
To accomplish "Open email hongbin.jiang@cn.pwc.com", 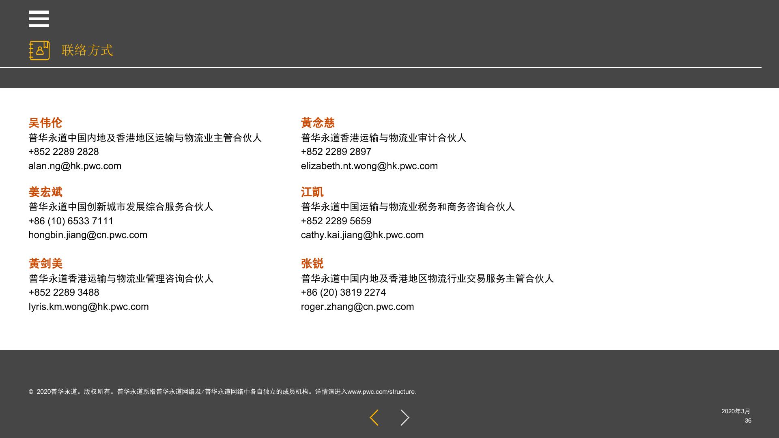I will coord(88,235).
